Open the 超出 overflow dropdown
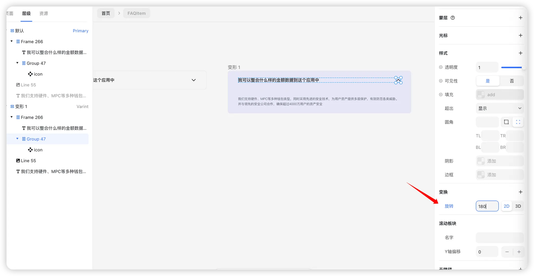Screen dimensions: 534x276 (500, 108)
